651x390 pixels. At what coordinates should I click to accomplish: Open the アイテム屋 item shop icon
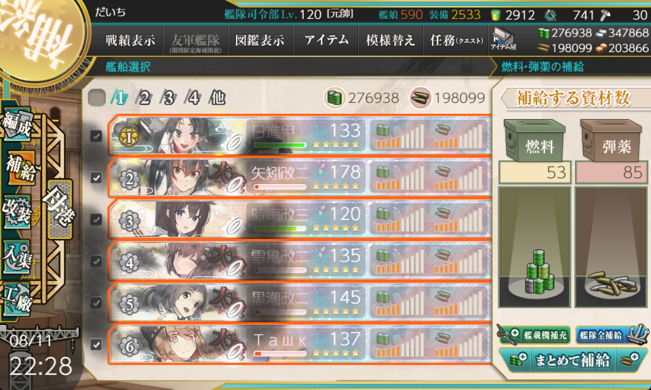point(503,39)
